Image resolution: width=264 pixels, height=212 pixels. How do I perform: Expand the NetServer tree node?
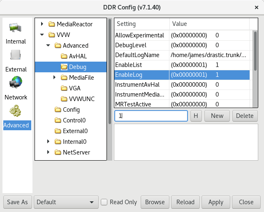pyautogui.click(x=49, y=152)
